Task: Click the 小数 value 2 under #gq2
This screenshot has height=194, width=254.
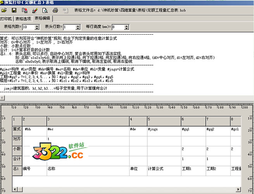Action: click(x=218, y=151)
